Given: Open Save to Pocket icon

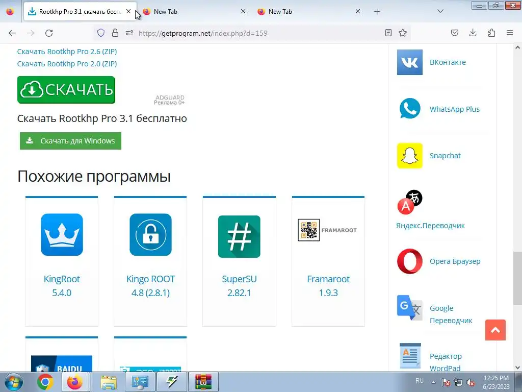Looking at the screenshot, I should (x=455, y=33).
